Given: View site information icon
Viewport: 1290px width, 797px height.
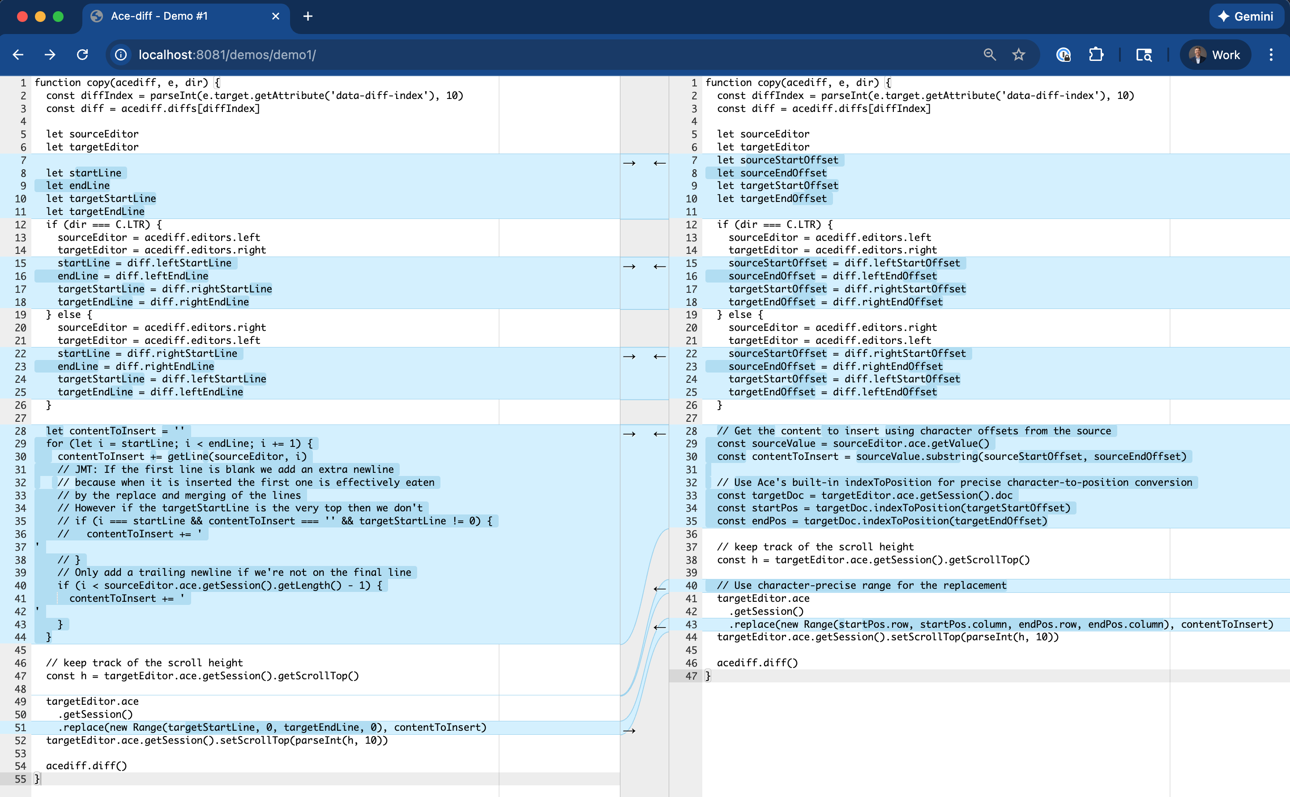Looking at the screenshot, I should pyautogui.click(x=121, y=55).
